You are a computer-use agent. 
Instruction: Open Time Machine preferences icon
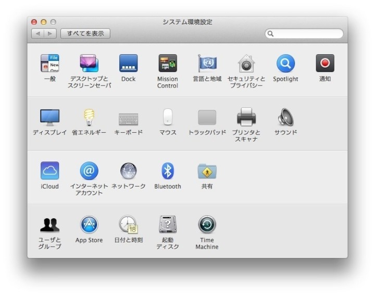pos(207,225)
